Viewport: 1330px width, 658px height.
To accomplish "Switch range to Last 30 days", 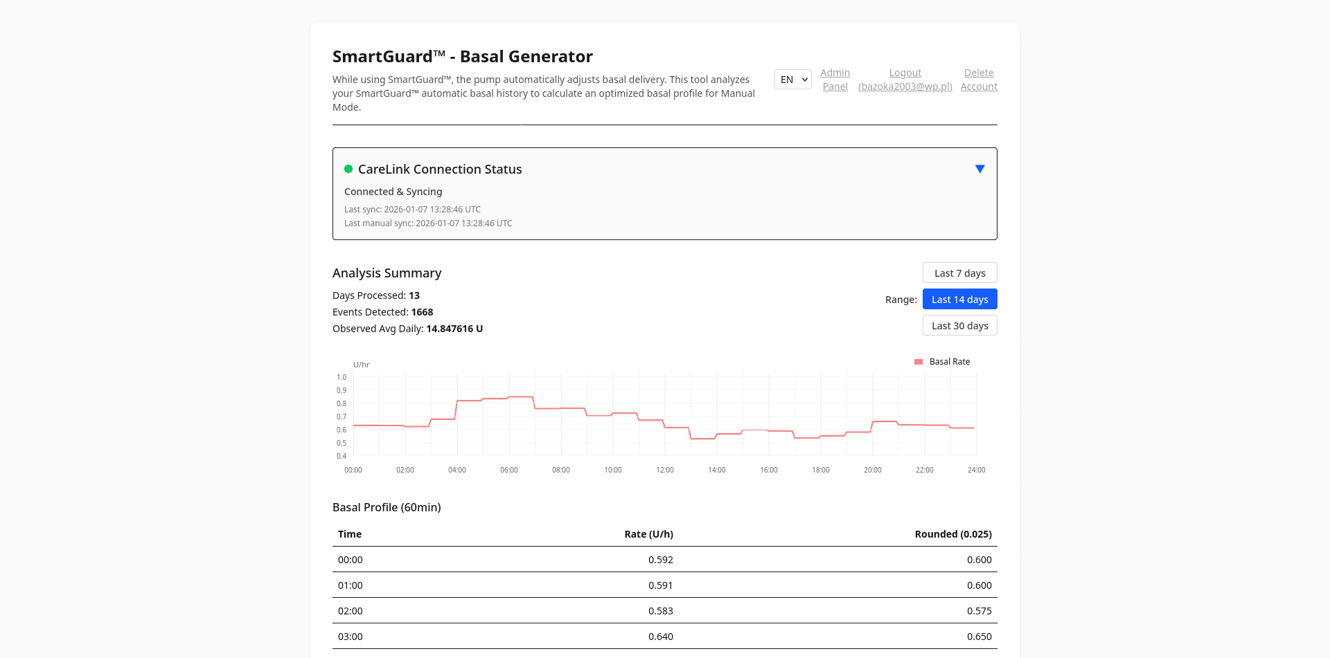I will click(959, 325).
